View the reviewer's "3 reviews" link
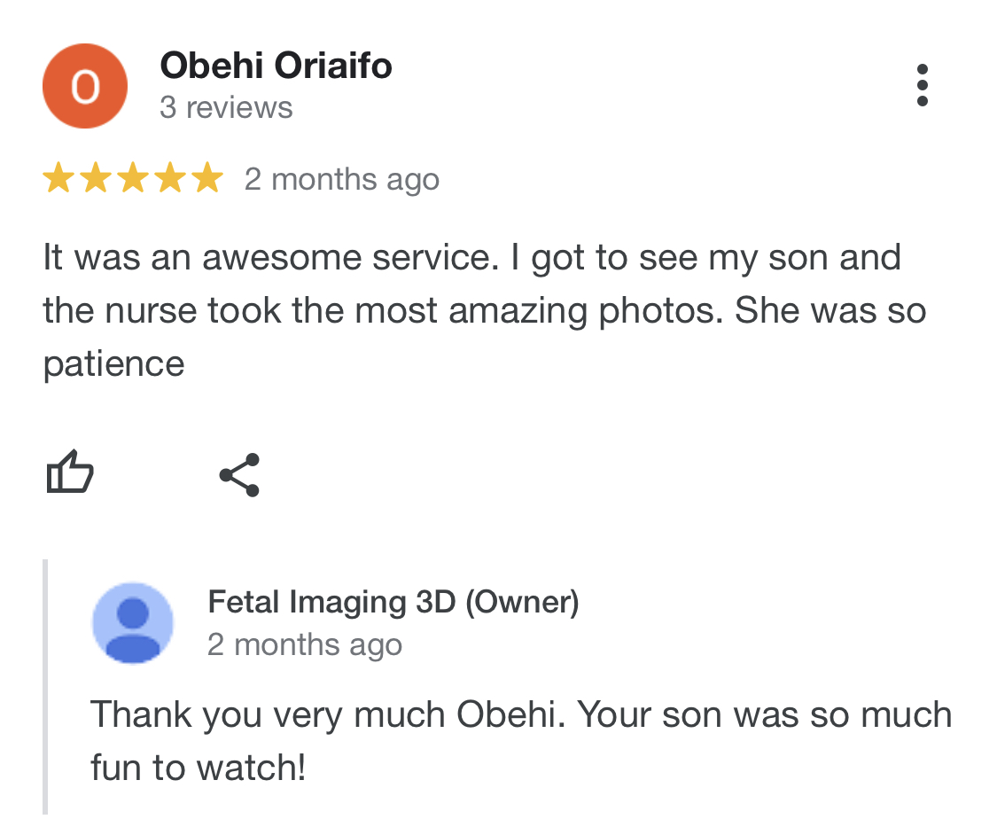Image resolution: width=997 pixels, height=827 pixels. point(226,107)
